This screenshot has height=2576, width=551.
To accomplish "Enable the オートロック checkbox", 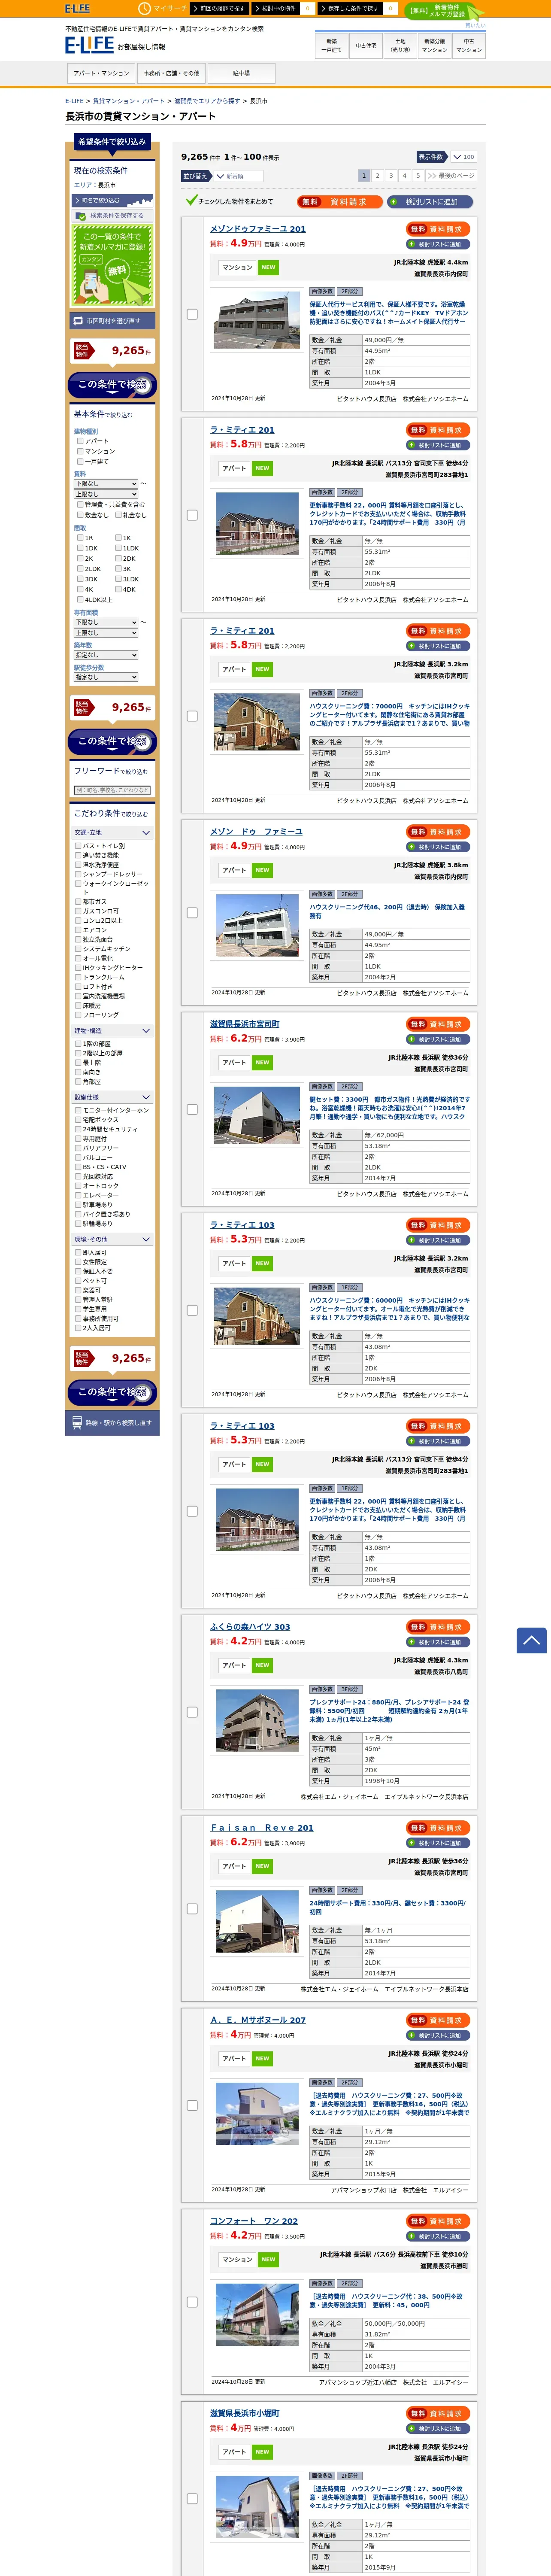I will click(x=78, y=1186).
